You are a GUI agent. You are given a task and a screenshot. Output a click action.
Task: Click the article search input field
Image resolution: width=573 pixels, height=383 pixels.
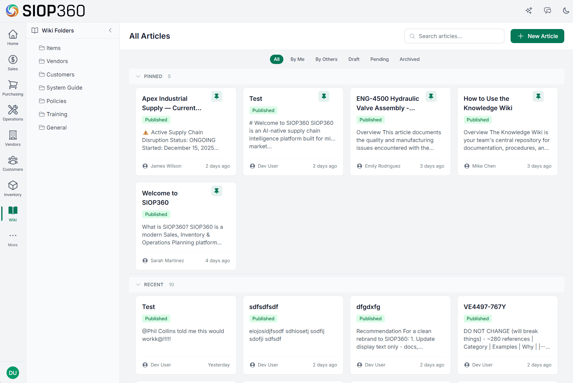(x=454, y=36)
